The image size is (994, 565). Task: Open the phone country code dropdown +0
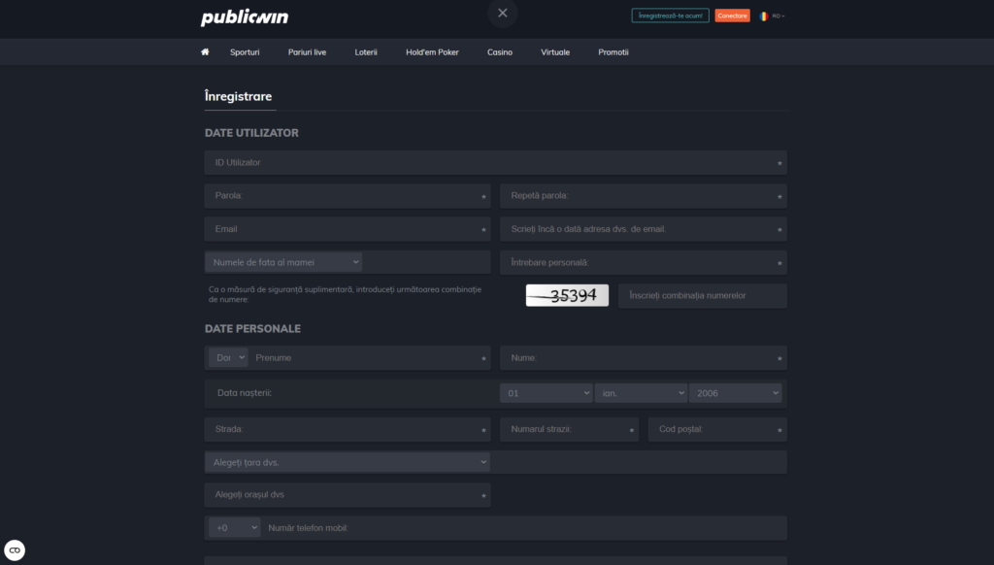click(235, 528)
